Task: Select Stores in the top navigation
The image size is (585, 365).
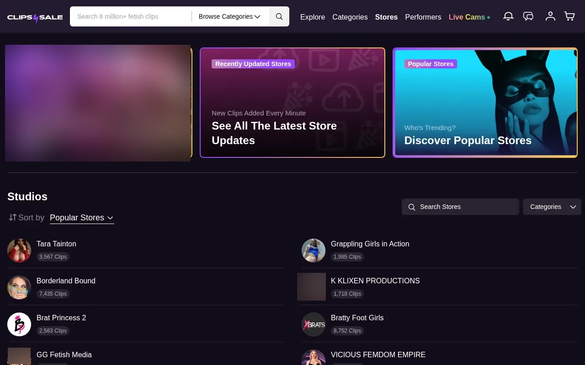Action: point(386,17)
